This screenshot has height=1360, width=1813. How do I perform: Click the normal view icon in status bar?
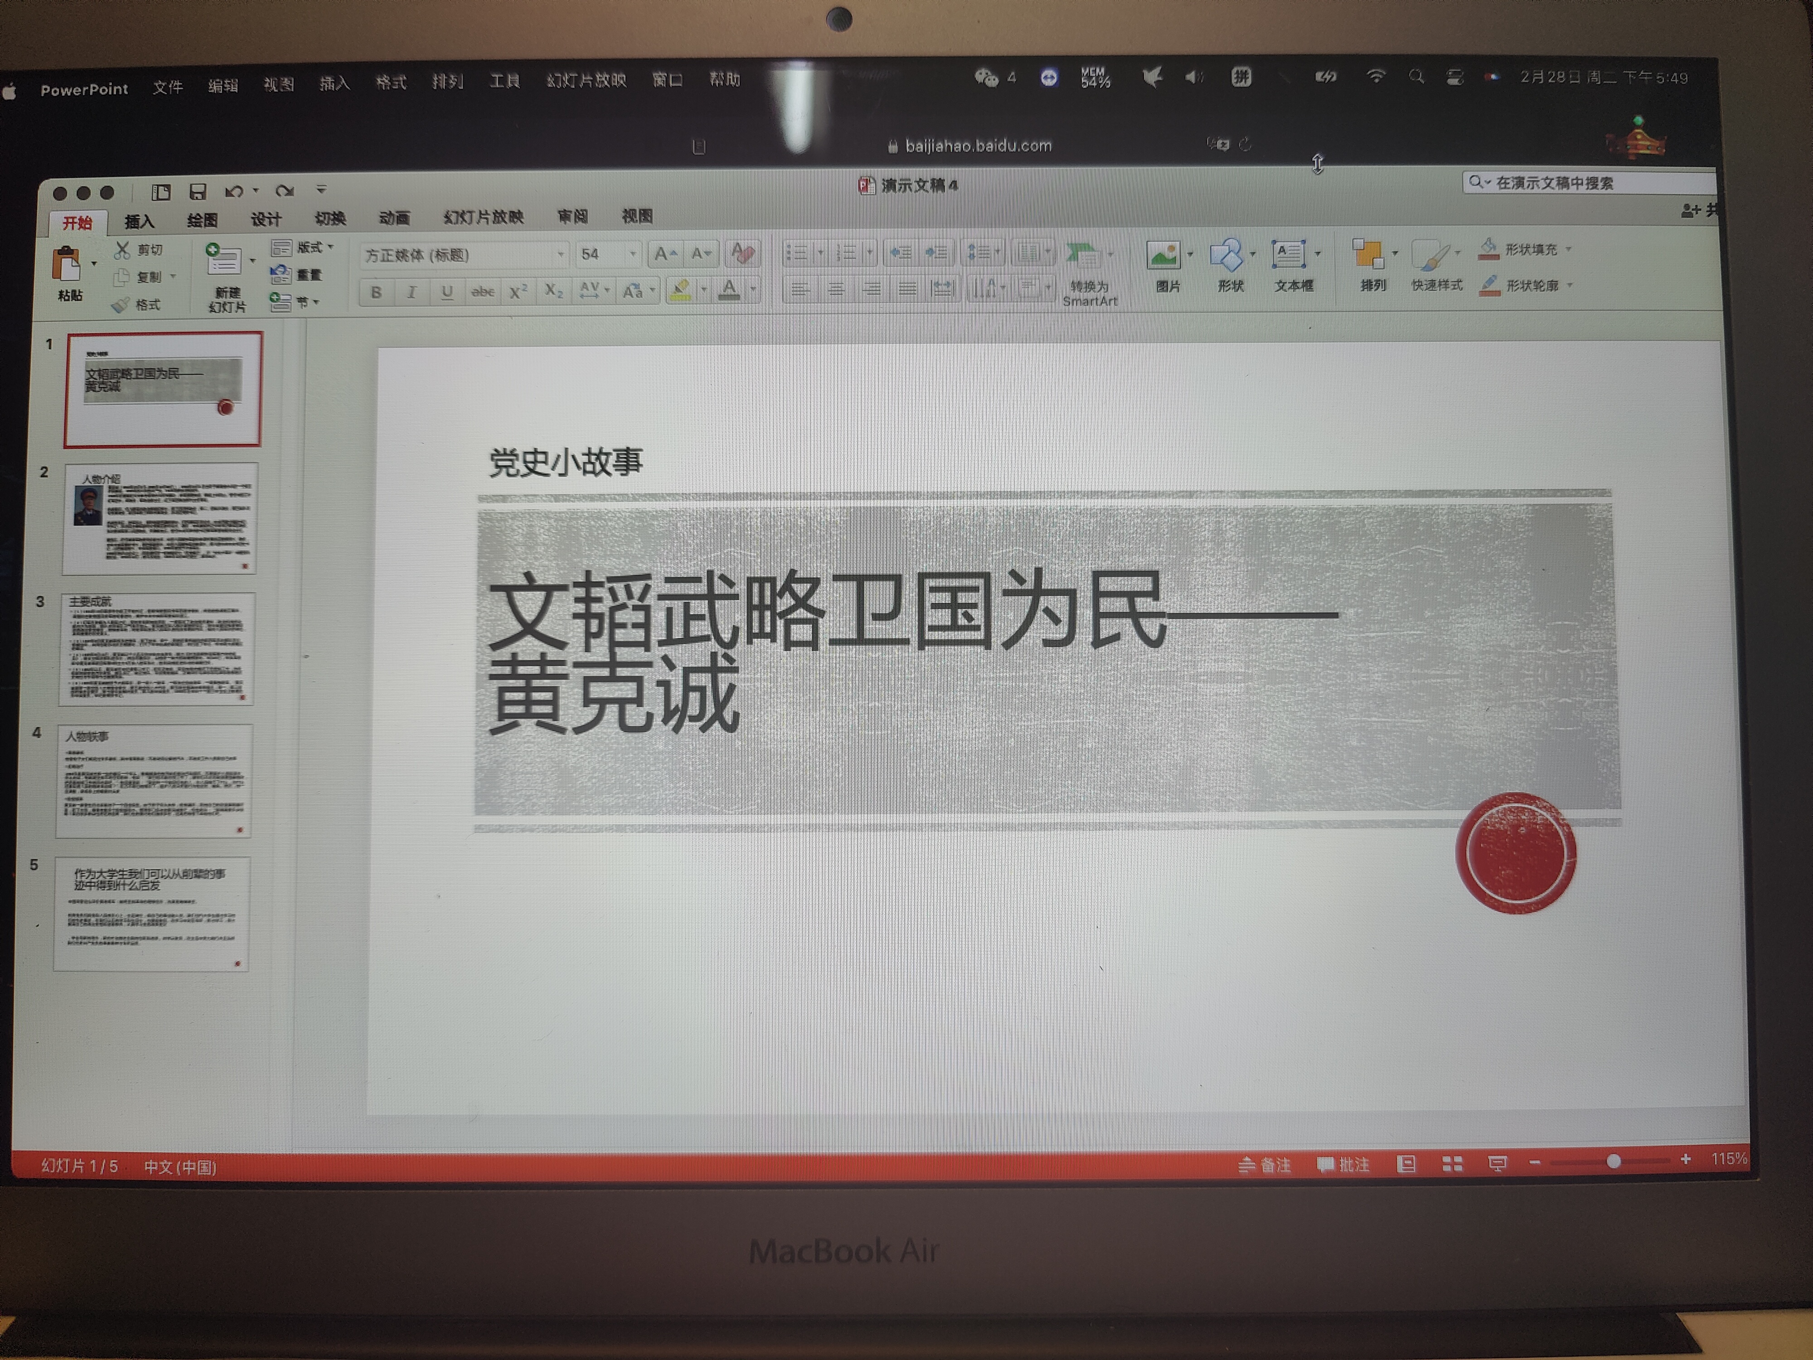pyautogui.click(x=1406, y=1163)
